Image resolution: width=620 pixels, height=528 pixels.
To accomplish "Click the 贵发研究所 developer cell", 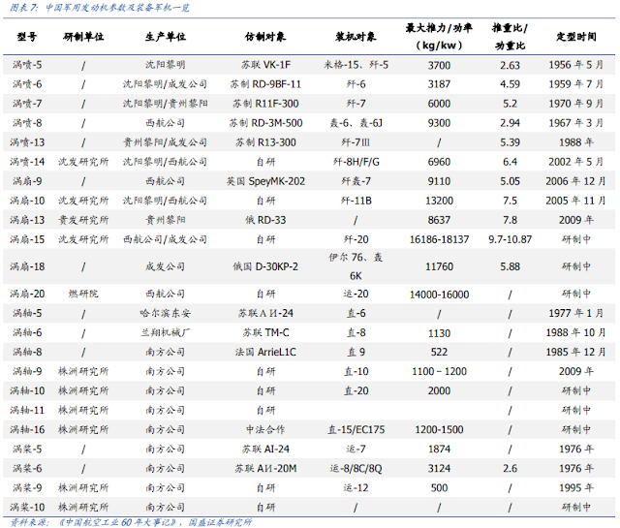I will [83, 220].
